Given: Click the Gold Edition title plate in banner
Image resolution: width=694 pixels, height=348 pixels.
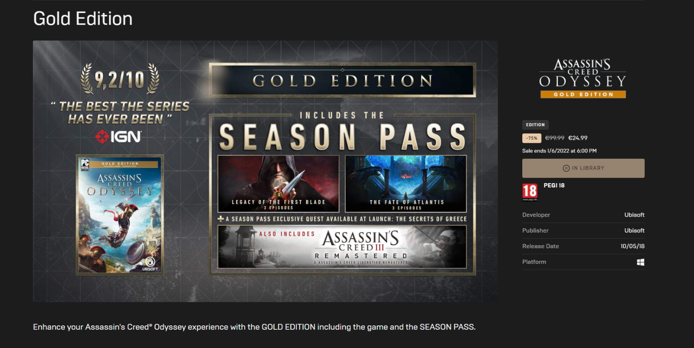Looking at the screenshot, I should coord(343,80).
